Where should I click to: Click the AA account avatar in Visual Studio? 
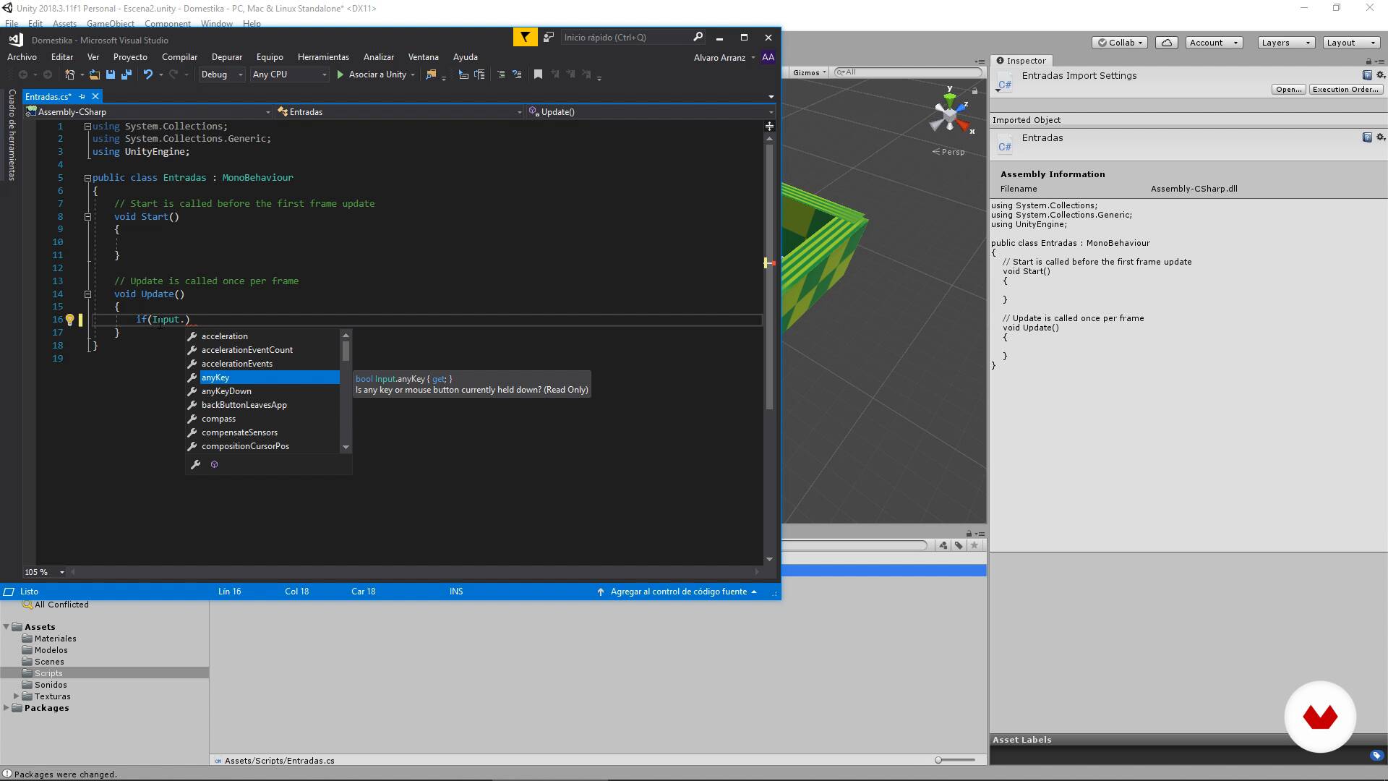pyautogui.click(x=768, y=57)
